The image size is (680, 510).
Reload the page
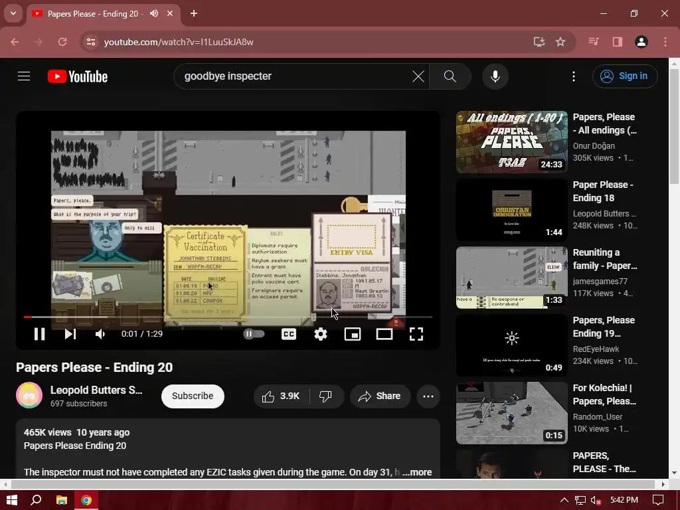click(62, 42)
